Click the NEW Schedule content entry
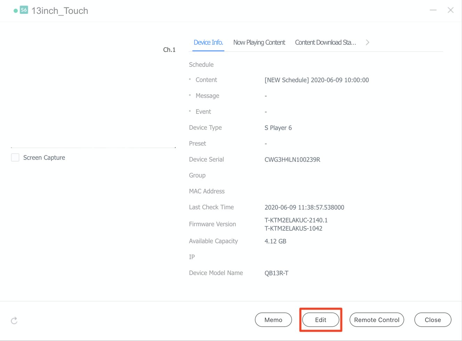Viewport: 462px width, 341px height. click(x=317, y=80)
